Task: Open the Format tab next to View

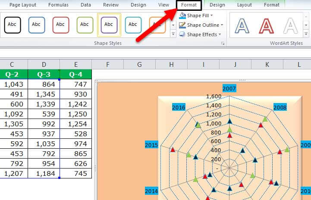Action: click(189, 5)
